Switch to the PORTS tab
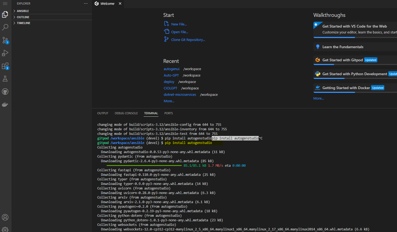The width and height of the screenshot is (397, 232). (x=169, y=113)
